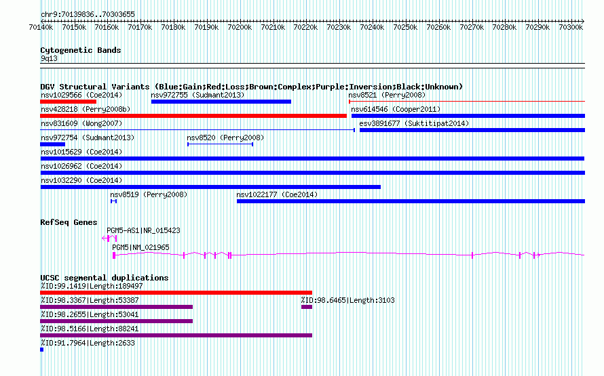The image size is (604, 376).
Task: Click the DGV Structural Variants track title
Action: (x=252, y=87)
